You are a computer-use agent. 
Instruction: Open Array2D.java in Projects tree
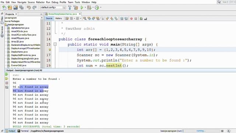coord(17,41)
